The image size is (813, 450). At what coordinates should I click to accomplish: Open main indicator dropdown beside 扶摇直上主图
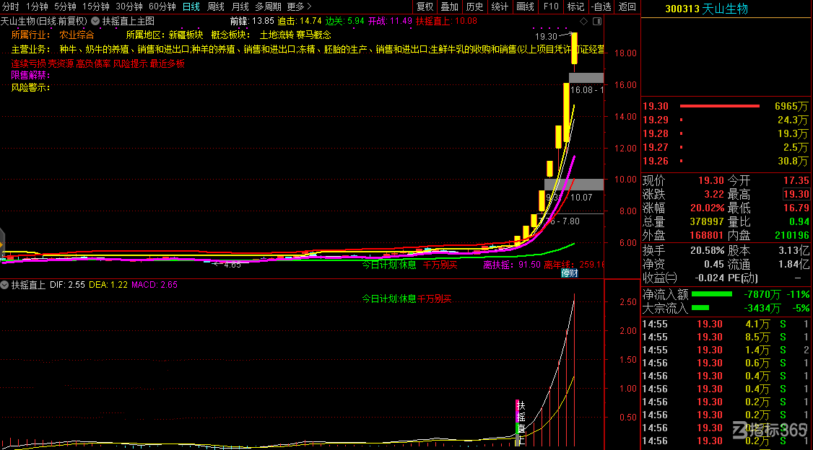pyautogui.click(x=95, y=21)
